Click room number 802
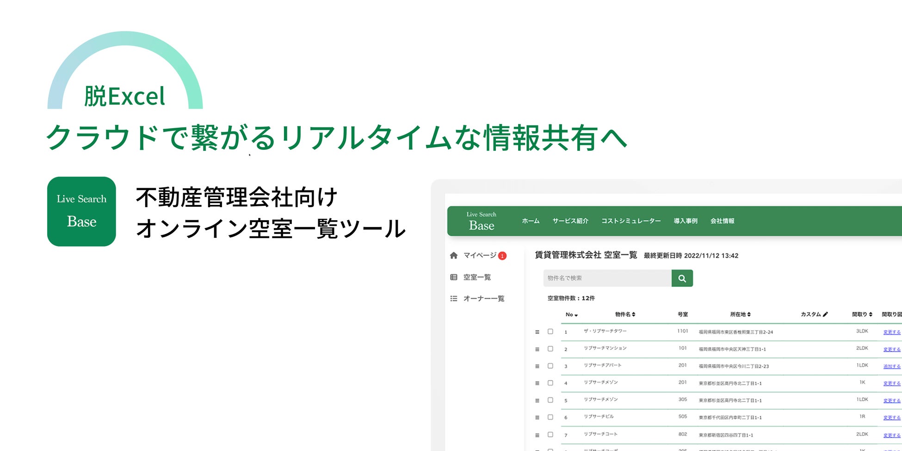902x451 pixels. [683, 434]
